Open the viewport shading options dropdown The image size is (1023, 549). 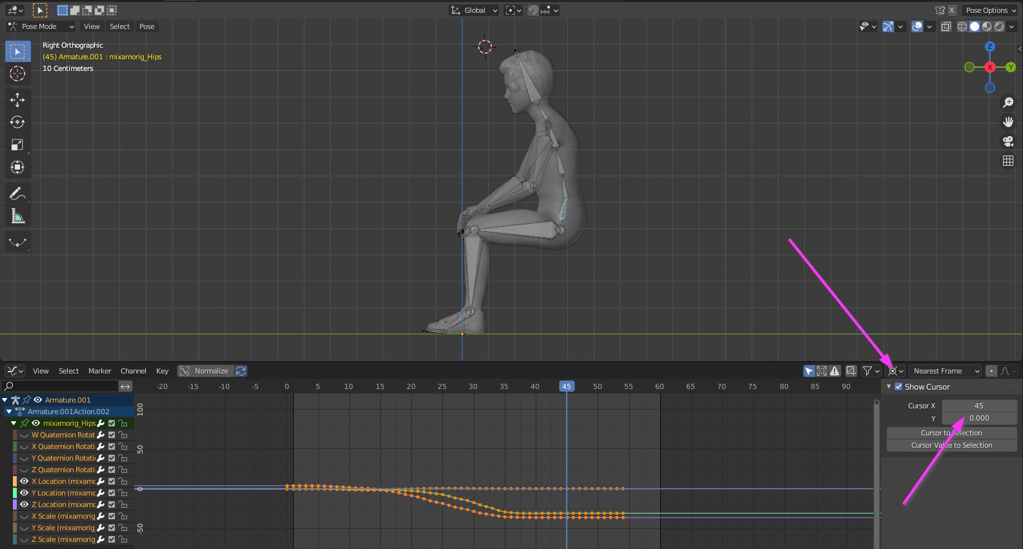pos(1012,26)
